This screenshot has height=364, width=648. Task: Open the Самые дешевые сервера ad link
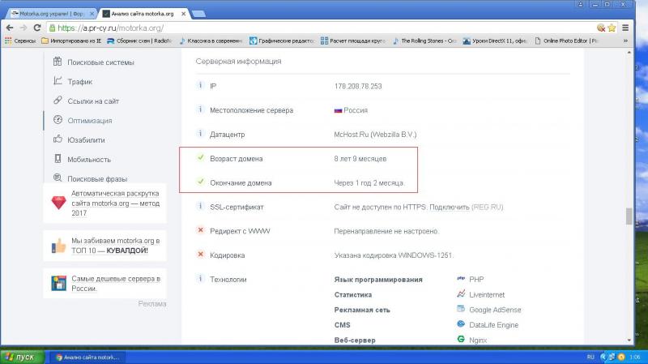(x=104, y=283)
